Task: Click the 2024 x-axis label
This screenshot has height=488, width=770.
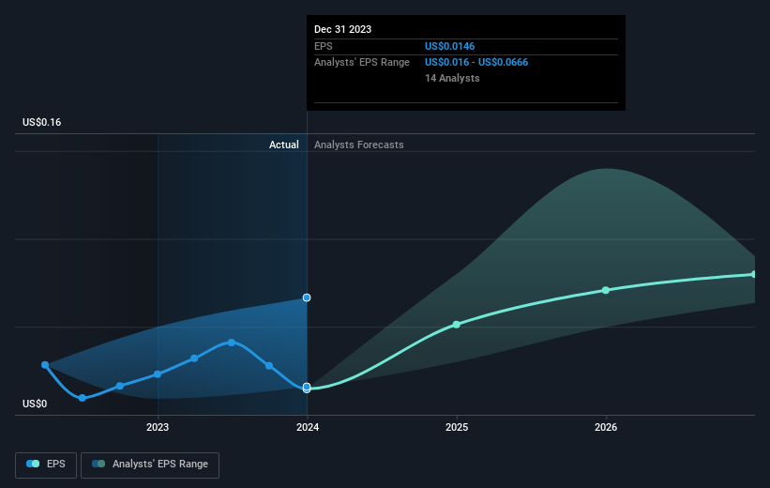Action: pyautogui.click(x=308, y=428)
